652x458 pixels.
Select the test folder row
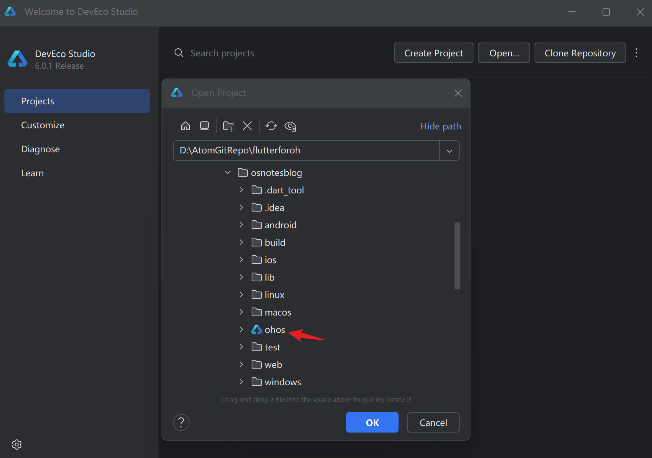tap(316, 347)
